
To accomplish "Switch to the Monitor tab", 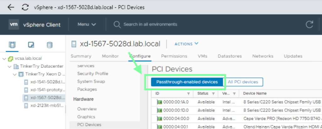I will click(110, 56).
